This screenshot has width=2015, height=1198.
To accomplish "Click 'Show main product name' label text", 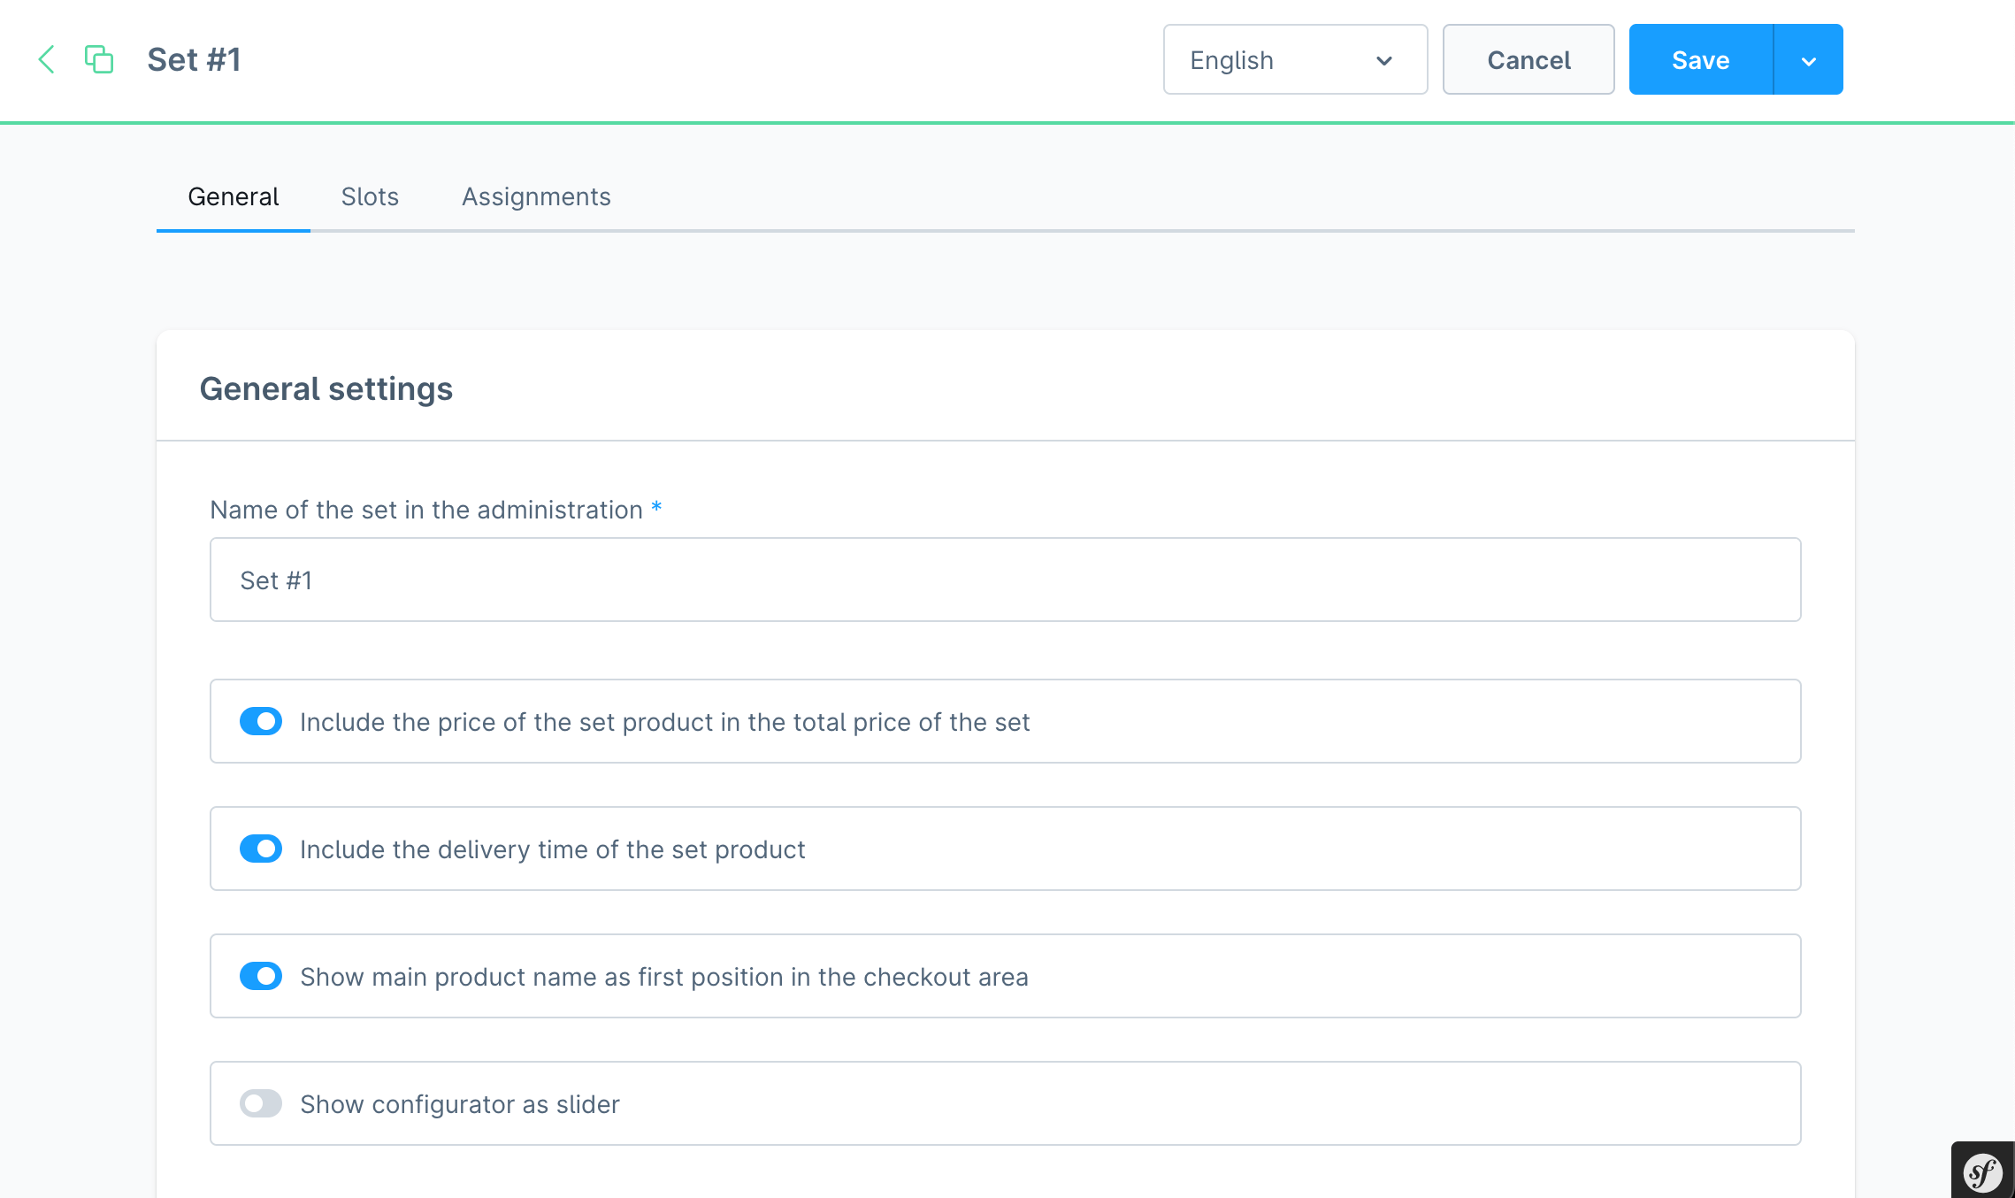I will point(664,977).
